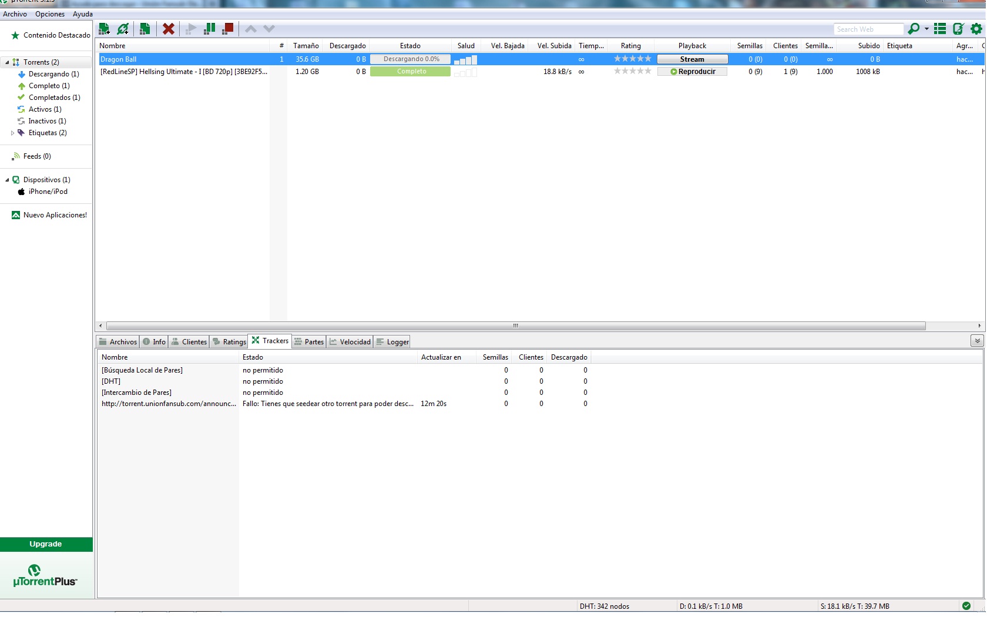Click the Add Torrent toolbar icon
The image size is (987, 617).
[105, 29]
